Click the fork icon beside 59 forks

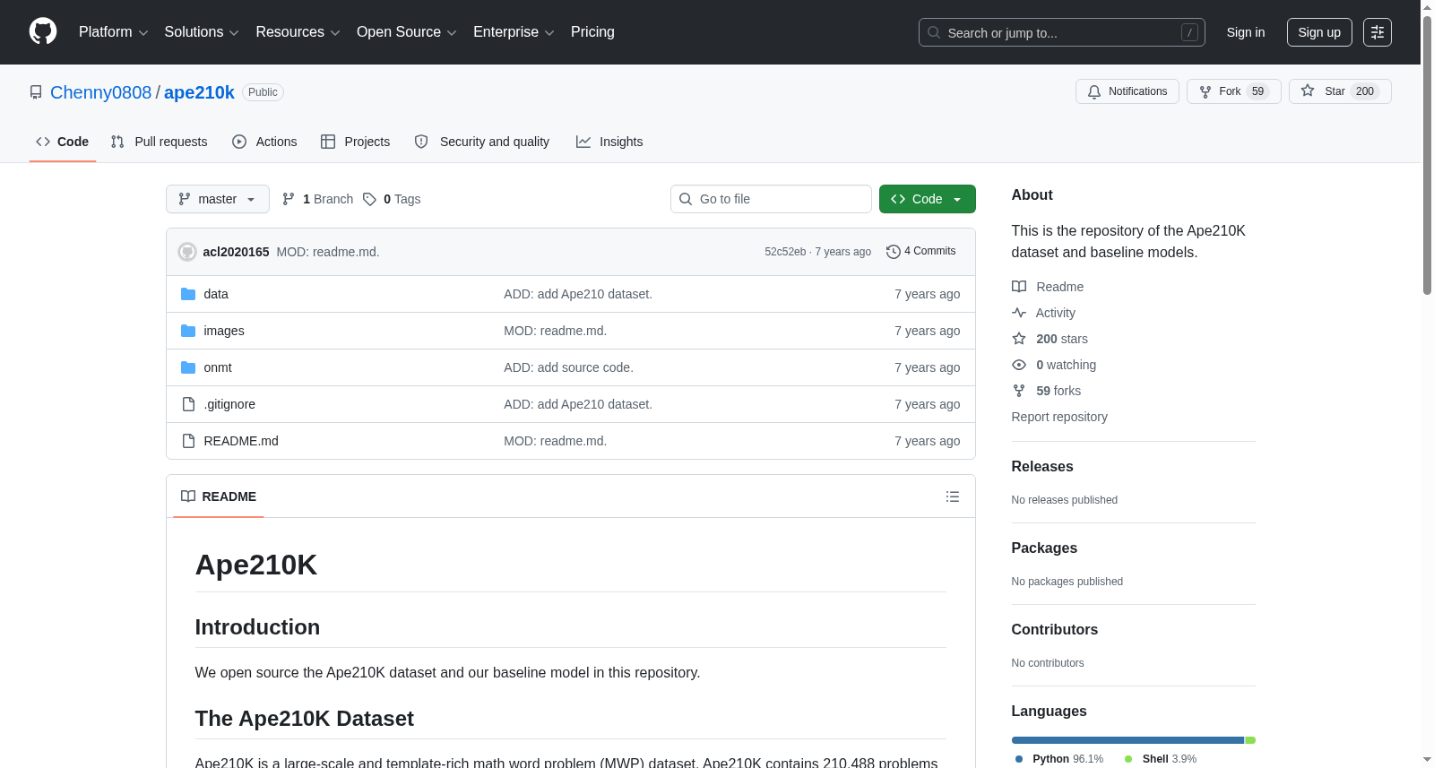pos(1019,391)
